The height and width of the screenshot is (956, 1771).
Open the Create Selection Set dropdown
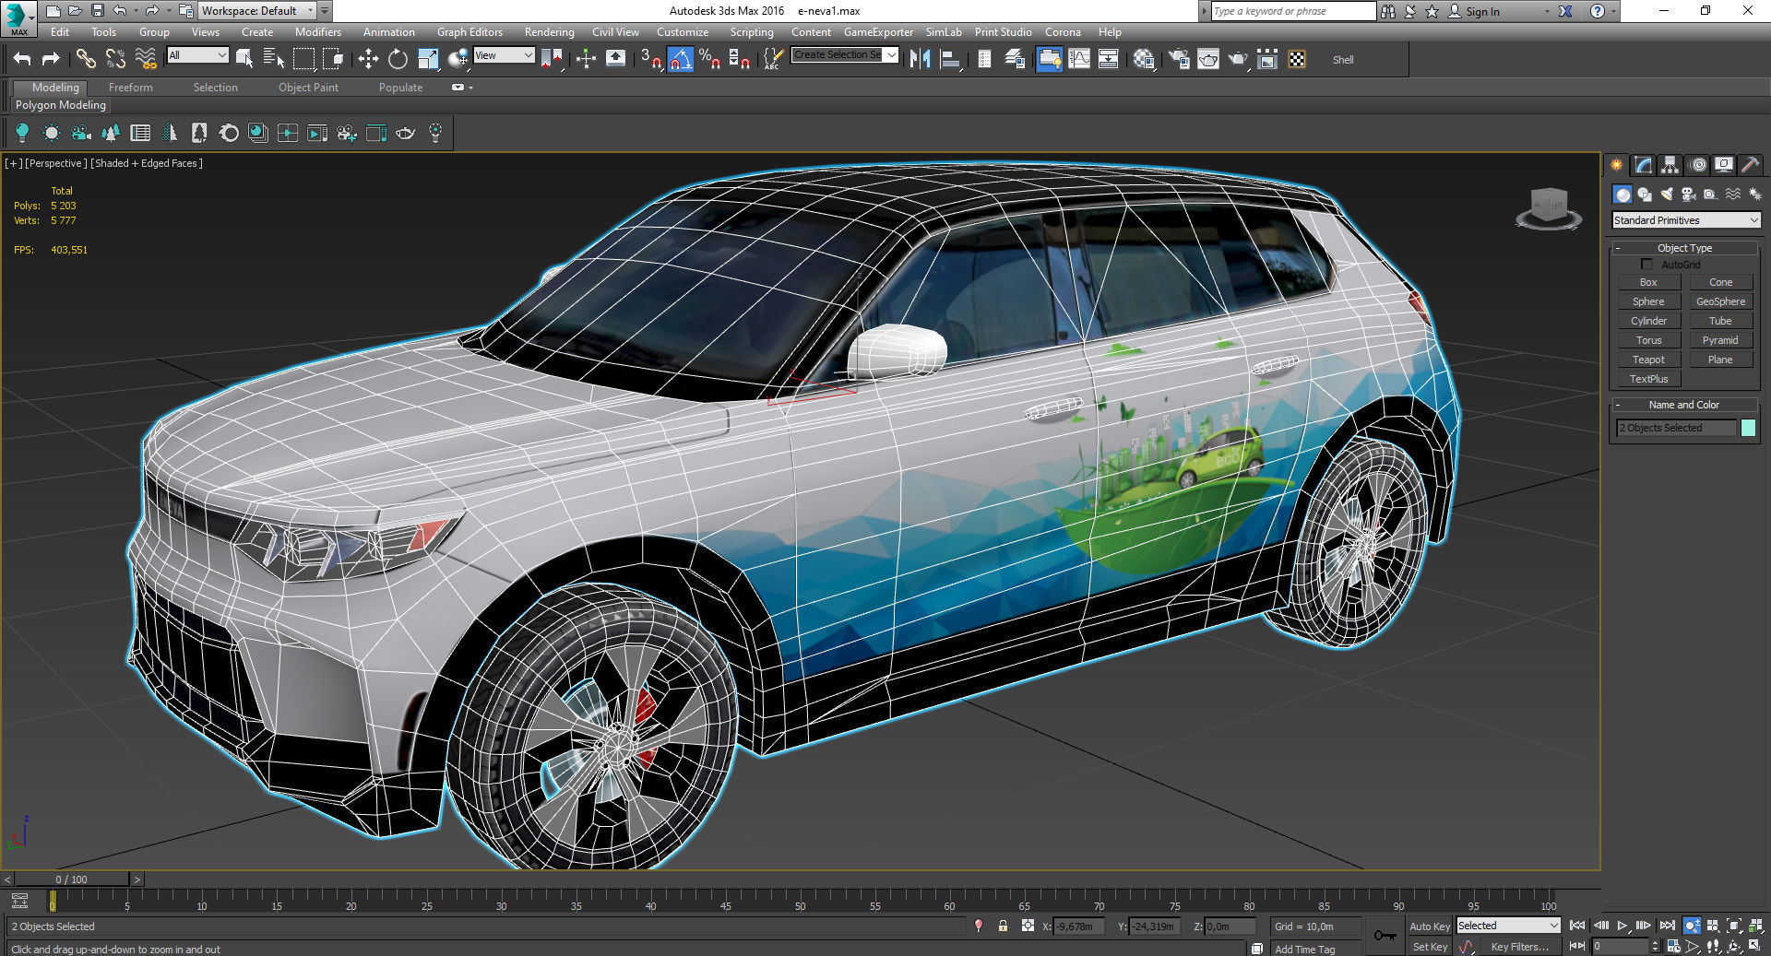845,55
